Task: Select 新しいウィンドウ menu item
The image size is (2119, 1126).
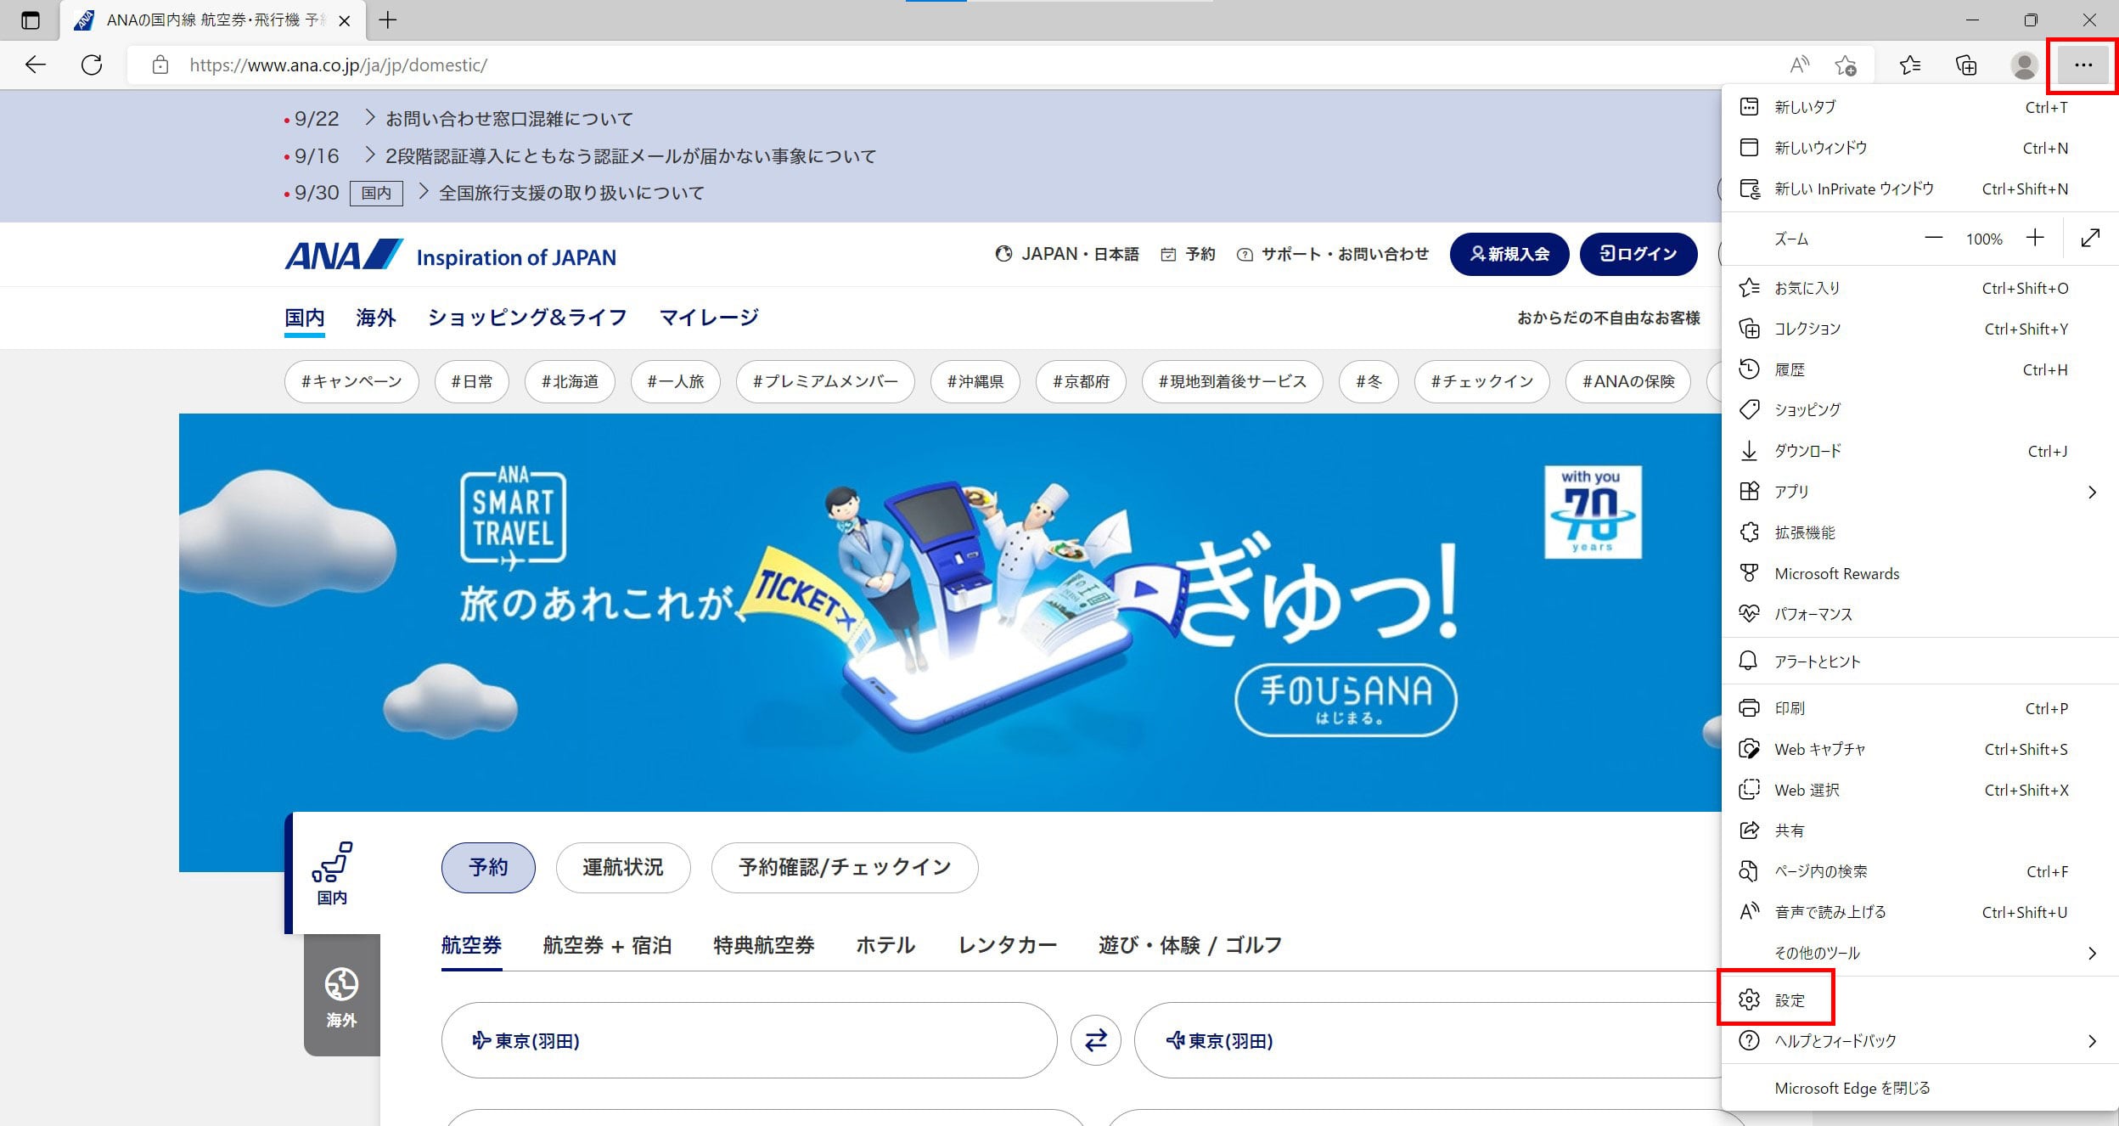Action: (x=1920, y=148)
